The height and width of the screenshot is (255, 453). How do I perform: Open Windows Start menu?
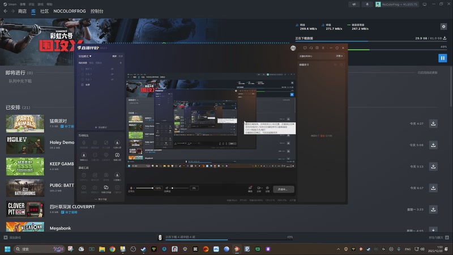[x=7, y=249]
